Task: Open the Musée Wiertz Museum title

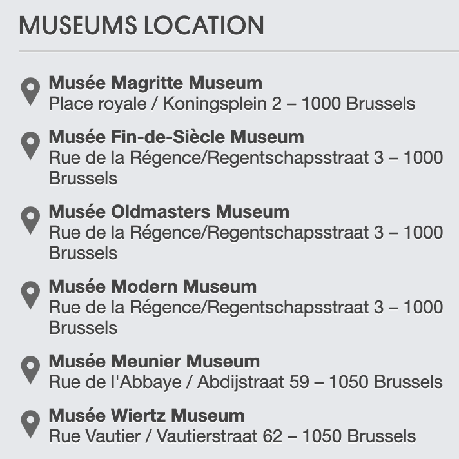Action: (x=146, y=415)
